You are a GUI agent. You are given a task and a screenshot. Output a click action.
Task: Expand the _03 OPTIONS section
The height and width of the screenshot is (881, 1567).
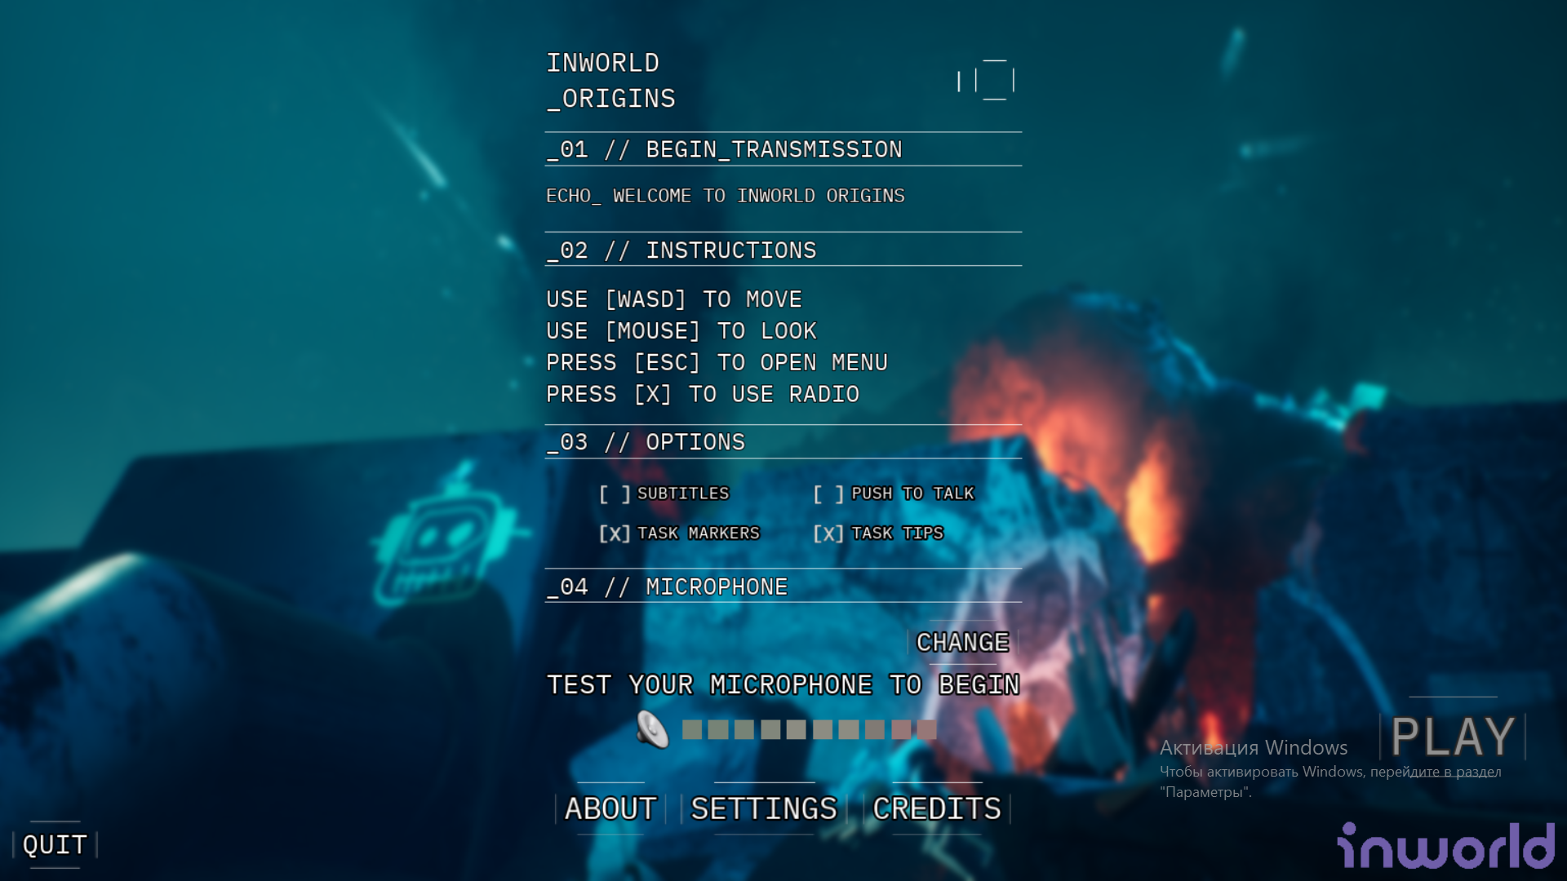point(646,441)
